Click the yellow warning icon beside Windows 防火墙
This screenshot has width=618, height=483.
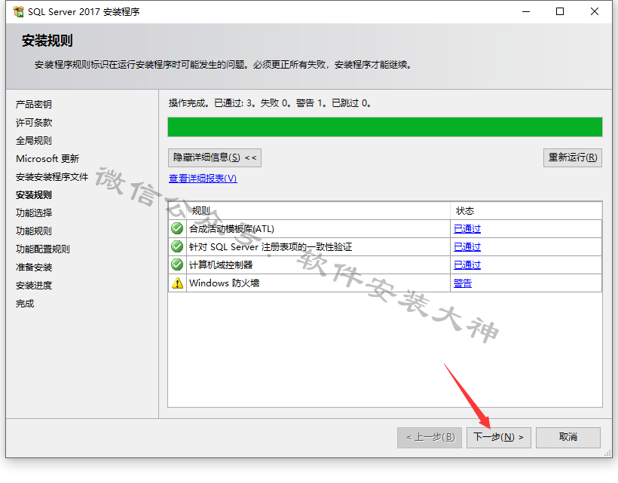click(177, 283)
